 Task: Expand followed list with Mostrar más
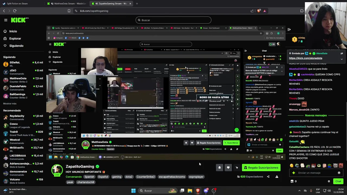(x=10, y=103)
